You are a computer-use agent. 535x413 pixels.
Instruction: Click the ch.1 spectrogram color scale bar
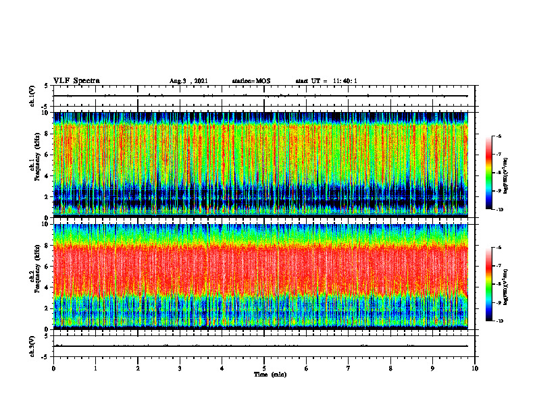point(489,173)
